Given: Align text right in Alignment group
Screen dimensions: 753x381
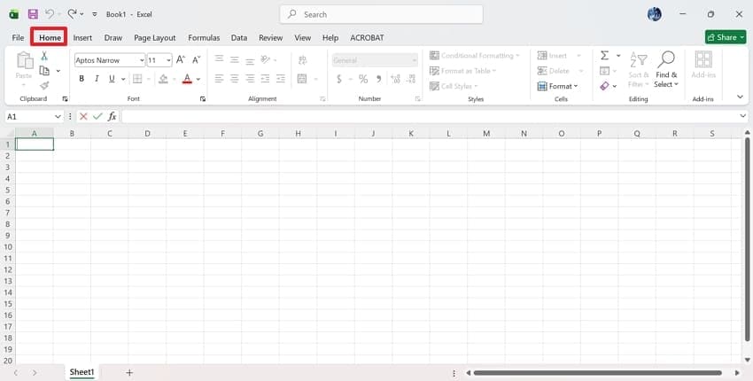Looking at the screenshot, I should tap(250, 78).
